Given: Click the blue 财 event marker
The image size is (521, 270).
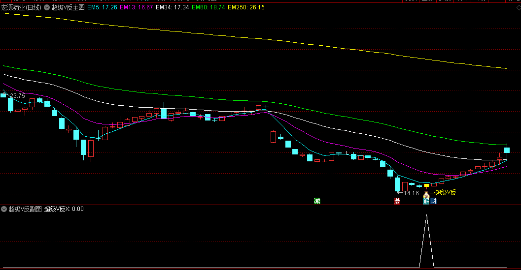Looking at the screenshot, I should click(x=433, y=201).
